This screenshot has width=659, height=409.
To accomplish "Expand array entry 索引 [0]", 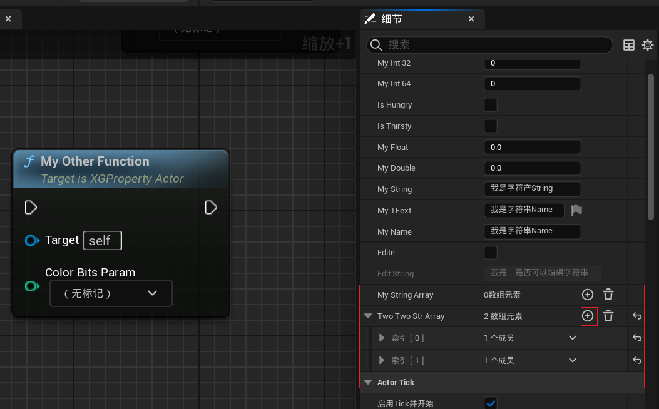I will [x=382, y=338].
